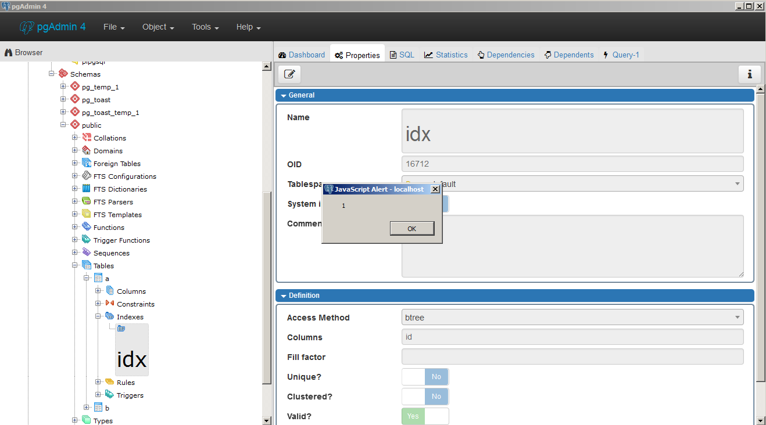Toggle the Unique? switch

pyautogui.click(x=425, y=377)
